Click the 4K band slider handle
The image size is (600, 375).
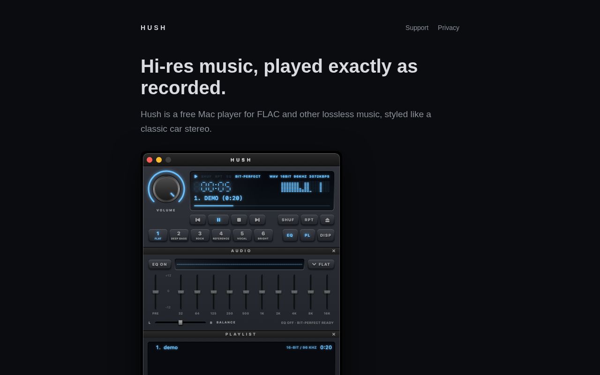click(x=294, y=292)
